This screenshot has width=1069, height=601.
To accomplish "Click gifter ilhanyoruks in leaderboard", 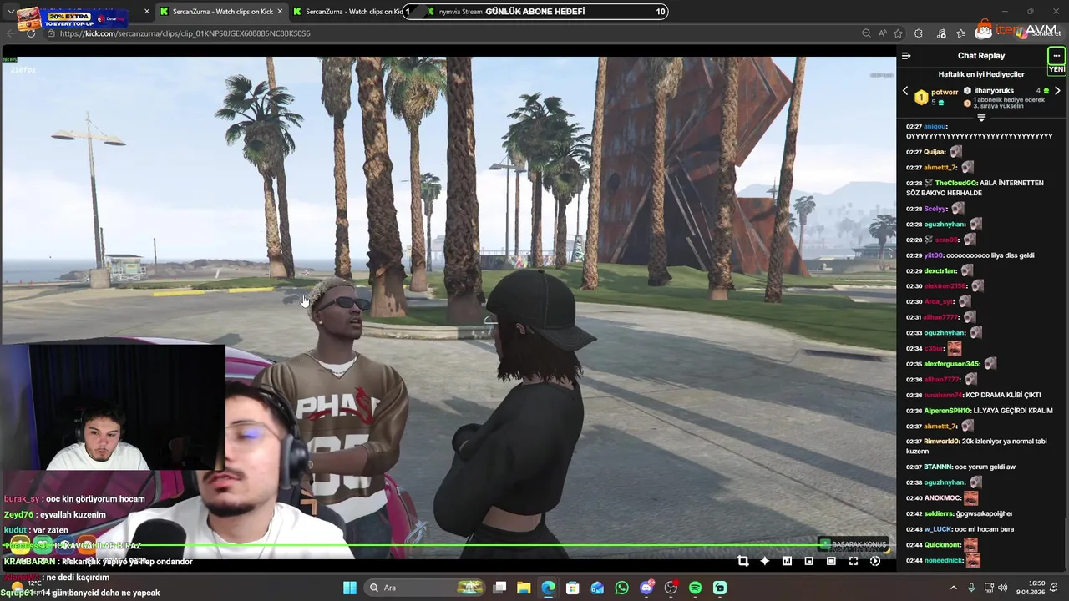I will pyautogui.click(x=994, y=91).
